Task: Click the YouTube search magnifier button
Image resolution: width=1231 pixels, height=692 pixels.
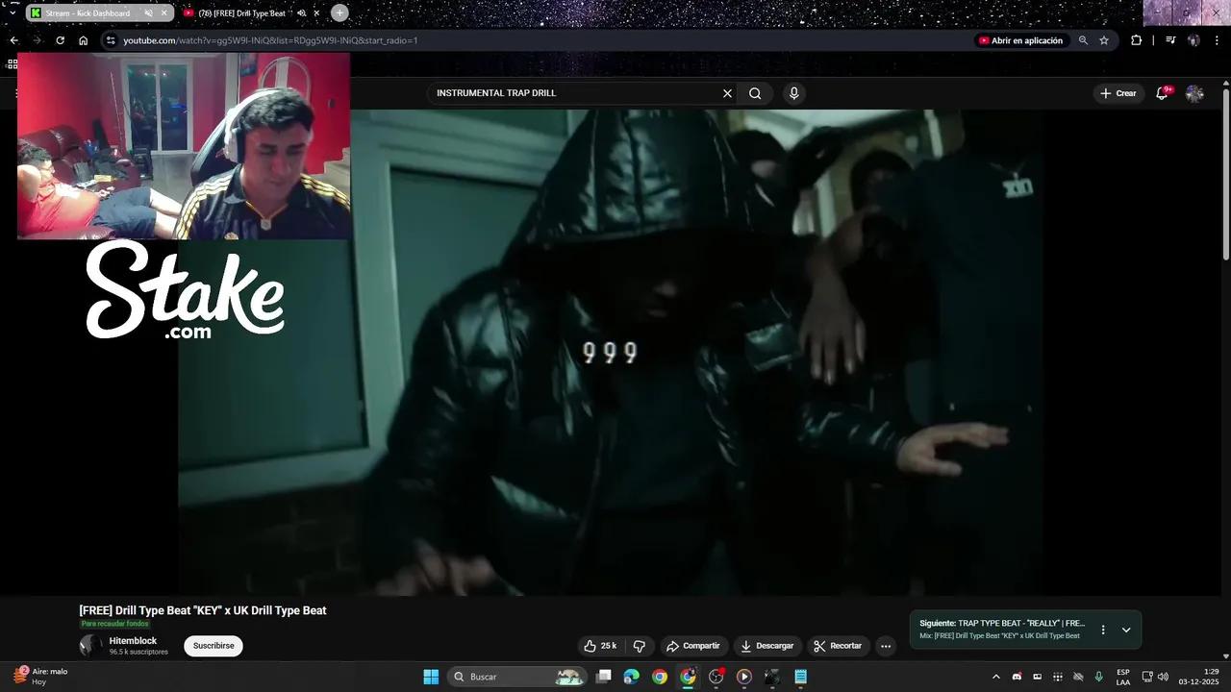Action: coord(755,93)
